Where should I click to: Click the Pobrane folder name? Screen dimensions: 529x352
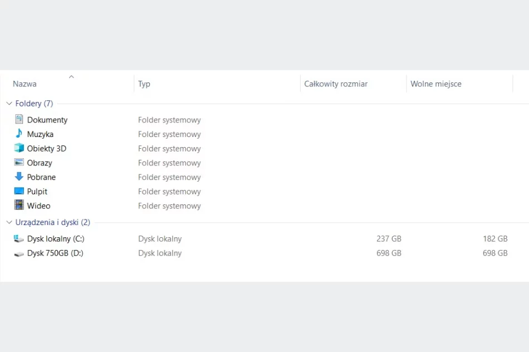tap(41, 177)
